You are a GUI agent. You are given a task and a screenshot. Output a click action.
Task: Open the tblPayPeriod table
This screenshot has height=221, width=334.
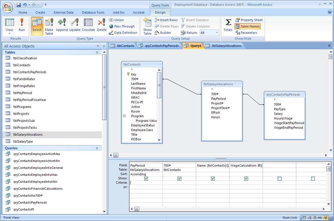click(x=23, y=93)
